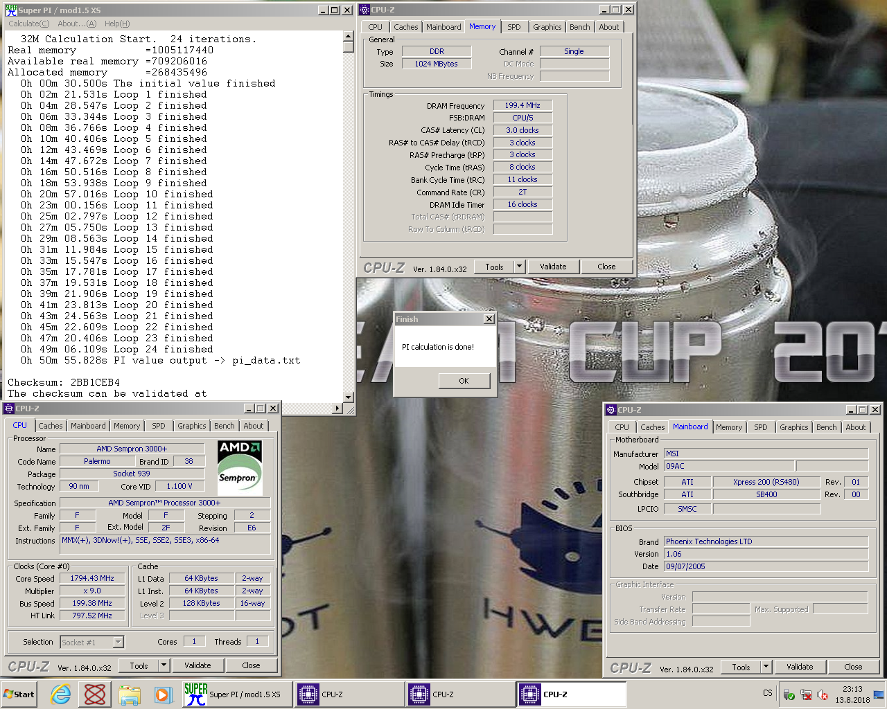Click the taskbar clock showing 23:13
887x709 pixels.
852,689
